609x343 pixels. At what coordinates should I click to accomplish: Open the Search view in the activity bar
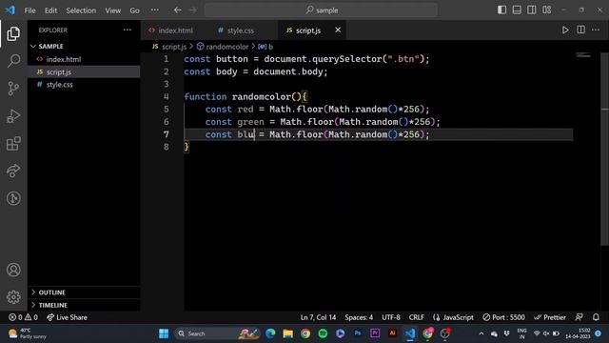(13, 61)
